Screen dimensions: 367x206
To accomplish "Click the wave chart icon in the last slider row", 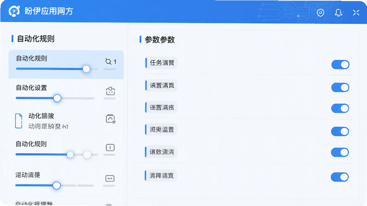I will (110, 179).
